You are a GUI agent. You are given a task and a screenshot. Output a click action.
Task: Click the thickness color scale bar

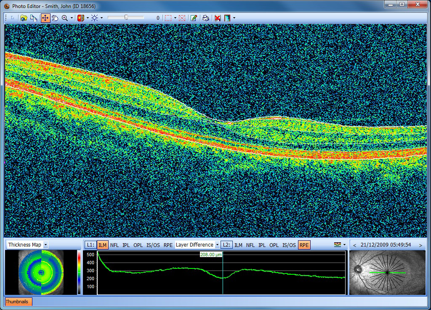pyautogui.click(x=79, y=273)
